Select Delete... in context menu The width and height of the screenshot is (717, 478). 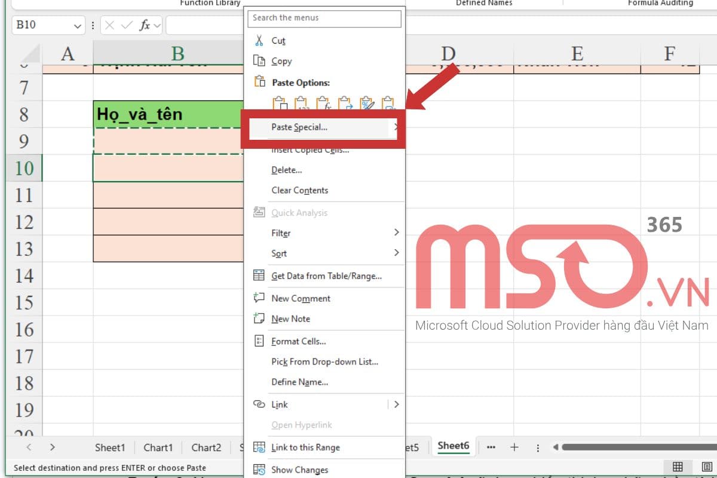click(287, 170)
